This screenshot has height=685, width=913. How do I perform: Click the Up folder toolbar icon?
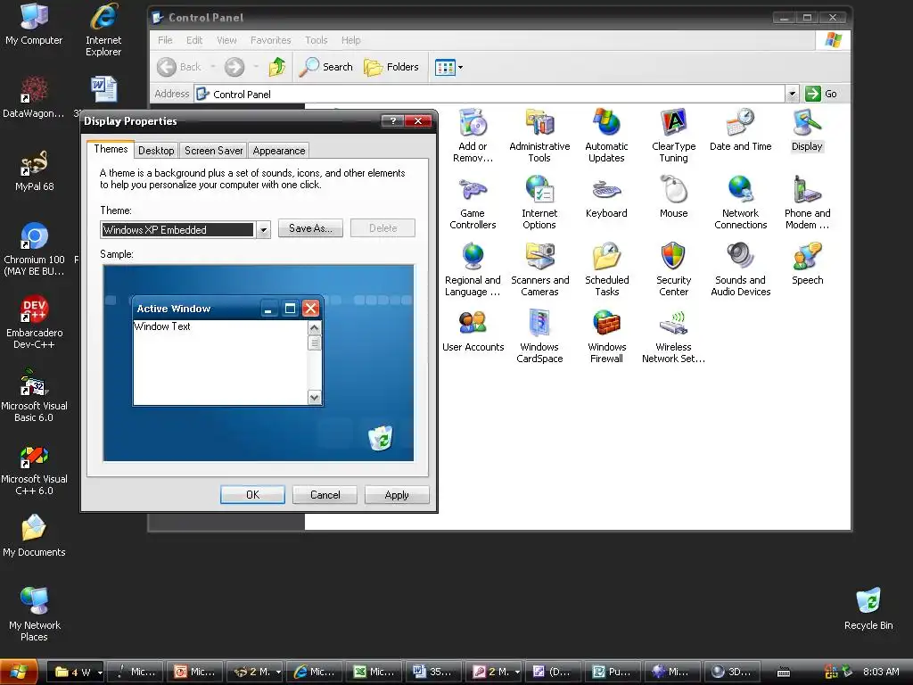tap(277, 67)
